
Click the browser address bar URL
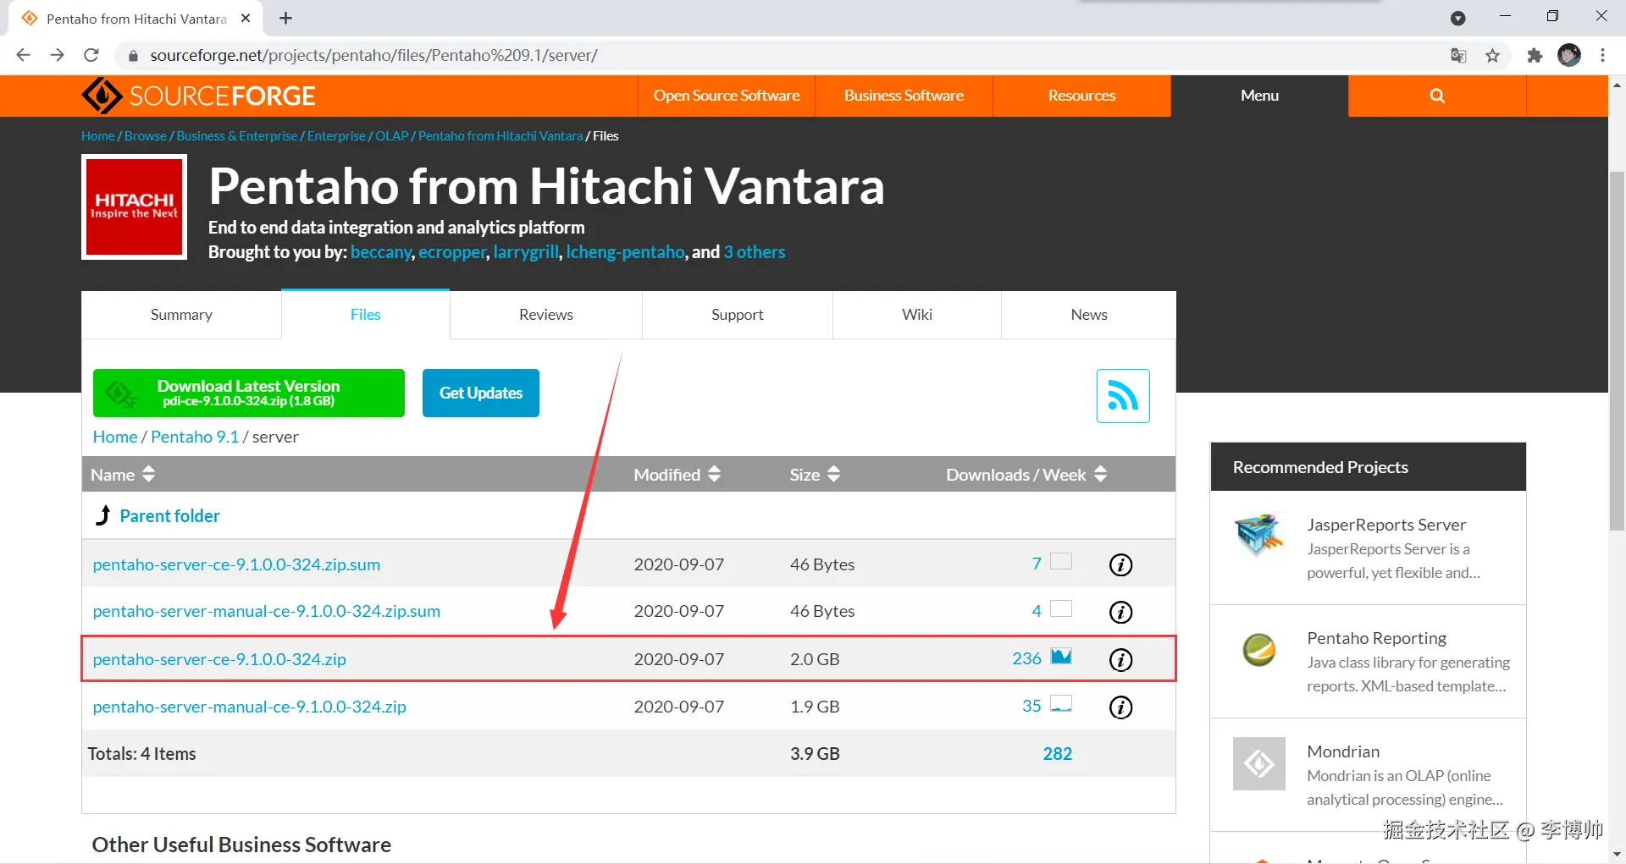click(x=373, y=55)
